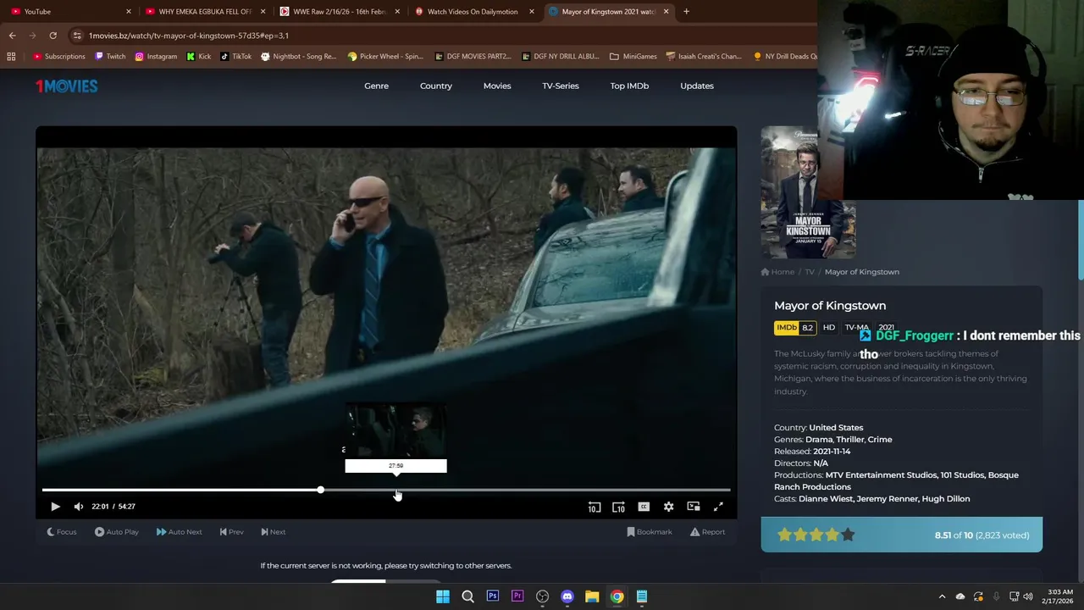The height and width of the screenshot is (610, 1084).
Task: Report a problem with the video
Action: 708,532
